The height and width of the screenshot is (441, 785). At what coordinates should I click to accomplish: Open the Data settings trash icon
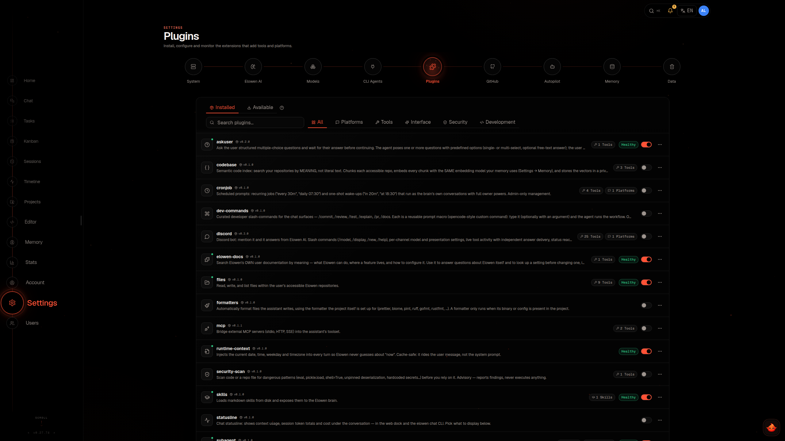tap(672, 66)
